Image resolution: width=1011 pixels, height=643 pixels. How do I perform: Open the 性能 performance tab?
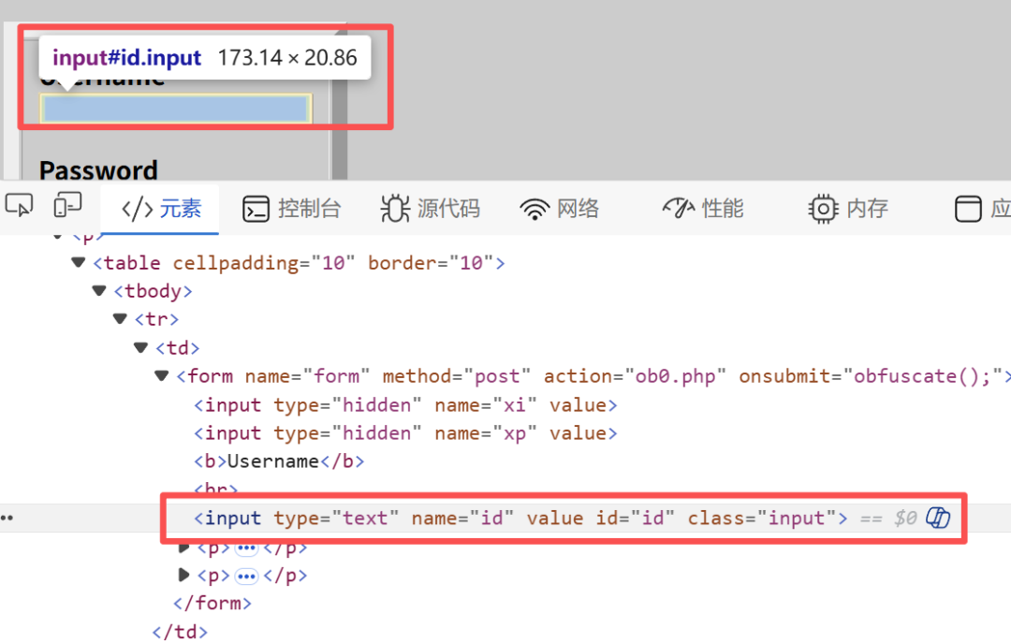[x=703, y=209]
